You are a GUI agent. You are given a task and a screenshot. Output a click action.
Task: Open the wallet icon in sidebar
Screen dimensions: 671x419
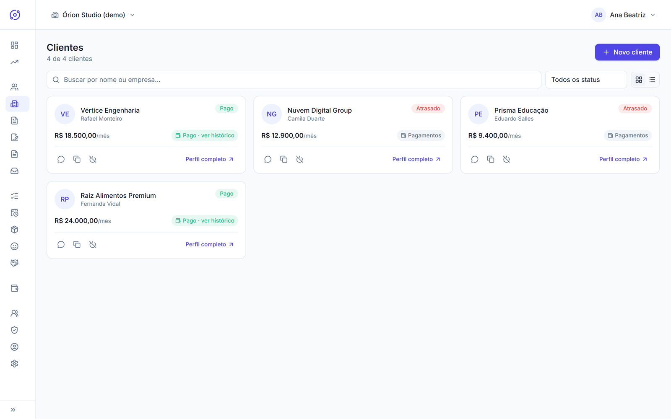[x=15, y=288]
